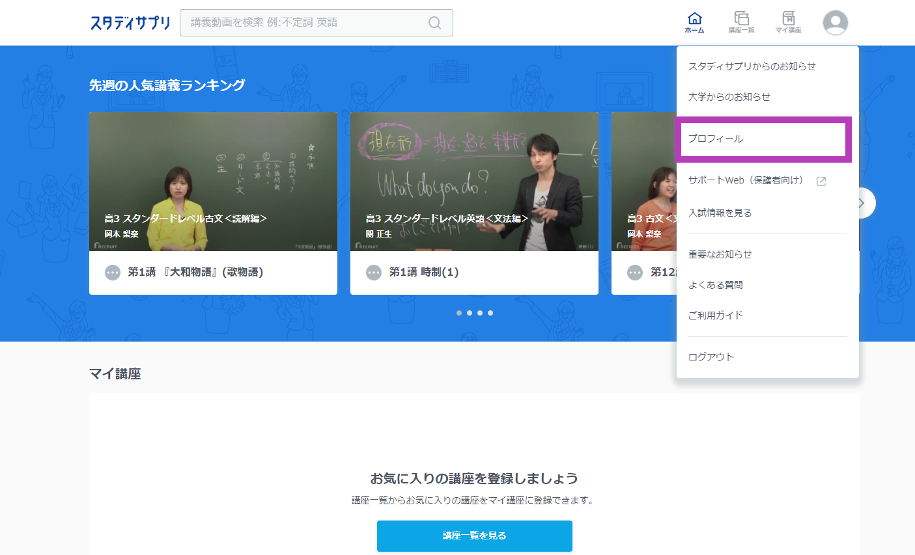Image resolution: width=915 pixels, height=555 pixels.
Task: Select the third carousel page dot
Action: 480,313
